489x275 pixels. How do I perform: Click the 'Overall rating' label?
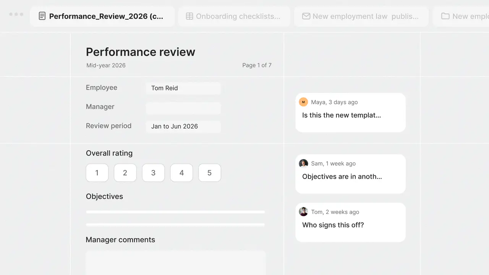coord(109,153)
